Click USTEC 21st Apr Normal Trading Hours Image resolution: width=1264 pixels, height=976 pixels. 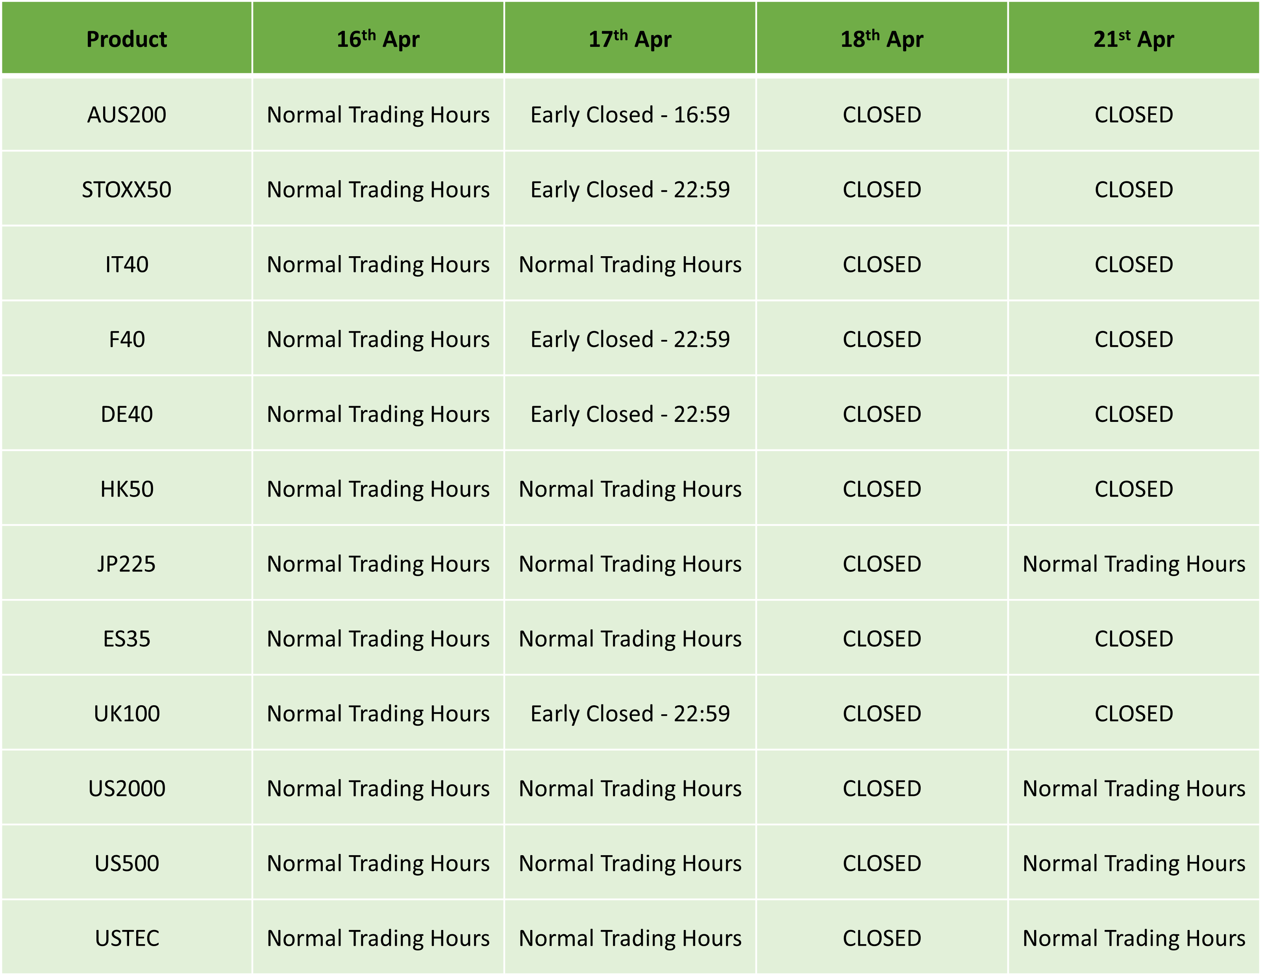click(x=1133, y=938)
